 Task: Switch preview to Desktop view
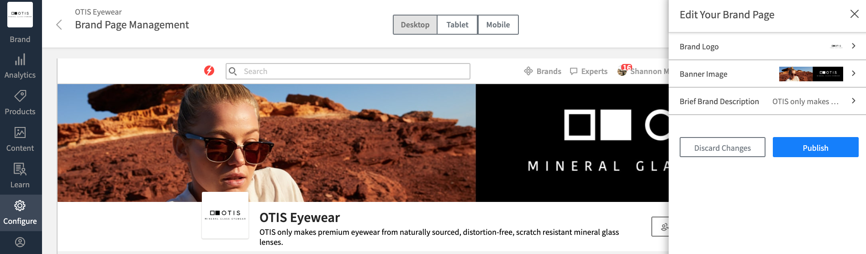(x=415, y=25)
